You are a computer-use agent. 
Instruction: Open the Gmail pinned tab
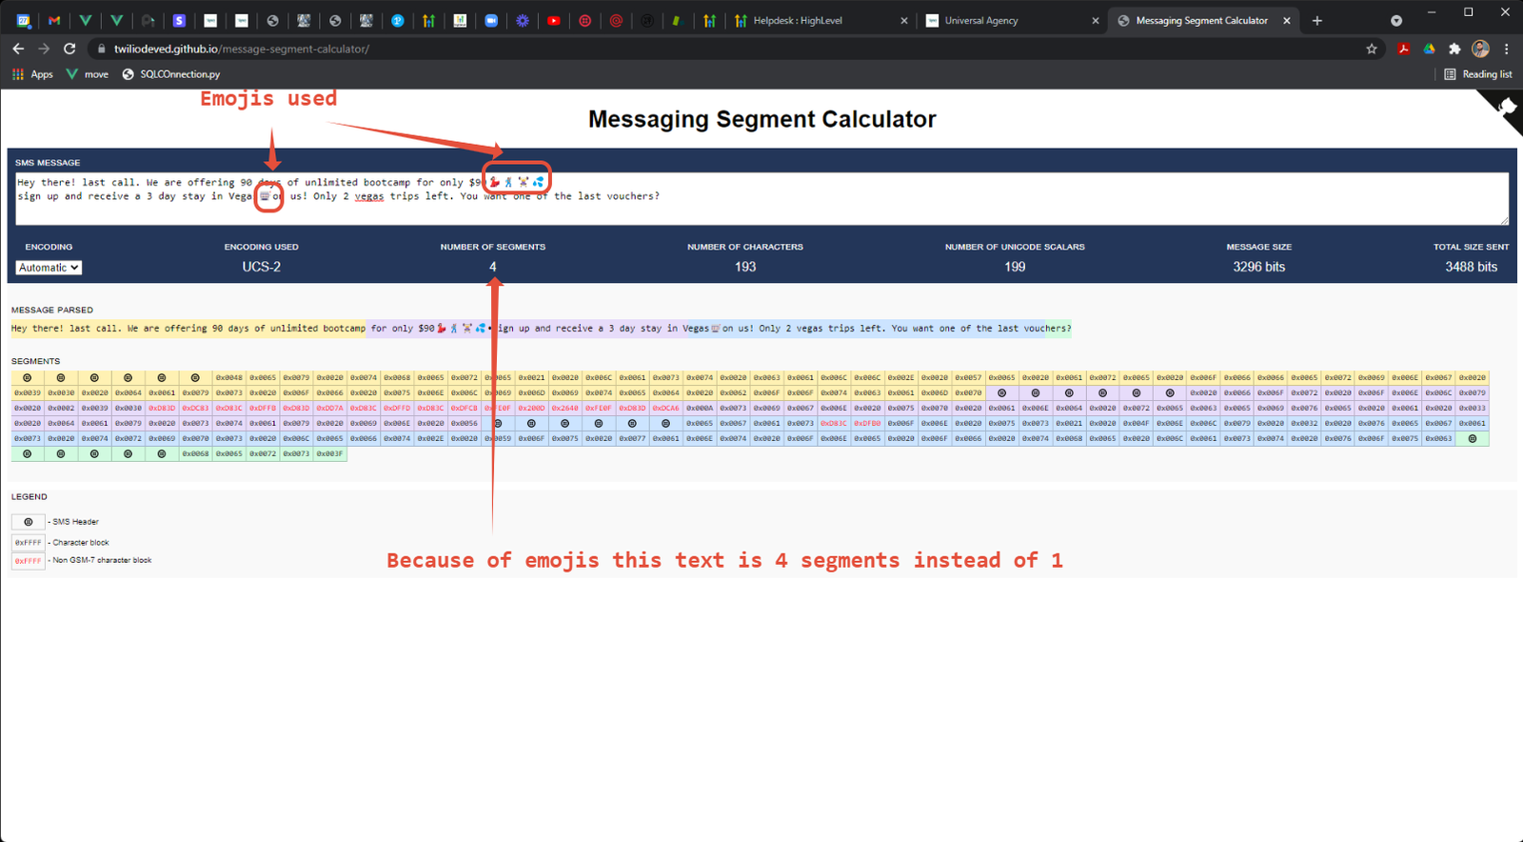54,20
